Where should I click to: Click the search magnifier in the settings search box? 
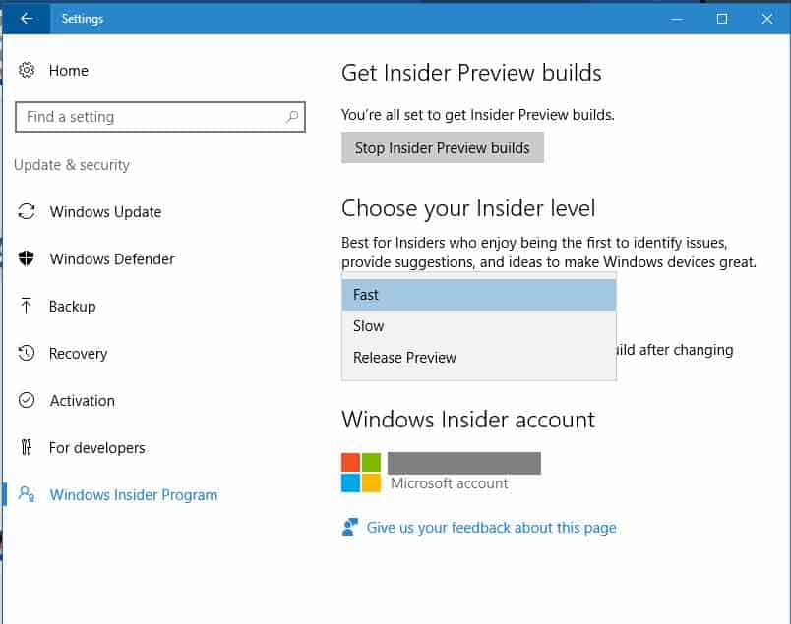pyautogui.click(x=291, y=116)
